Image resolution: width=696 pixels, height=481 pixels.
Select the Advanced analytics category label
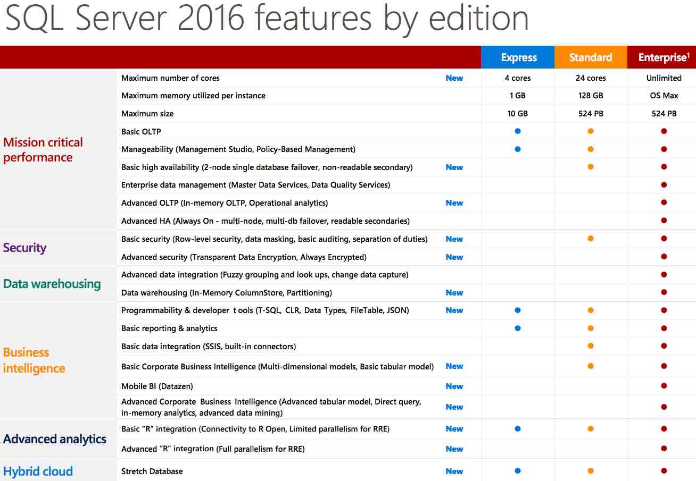coord(55,439)
